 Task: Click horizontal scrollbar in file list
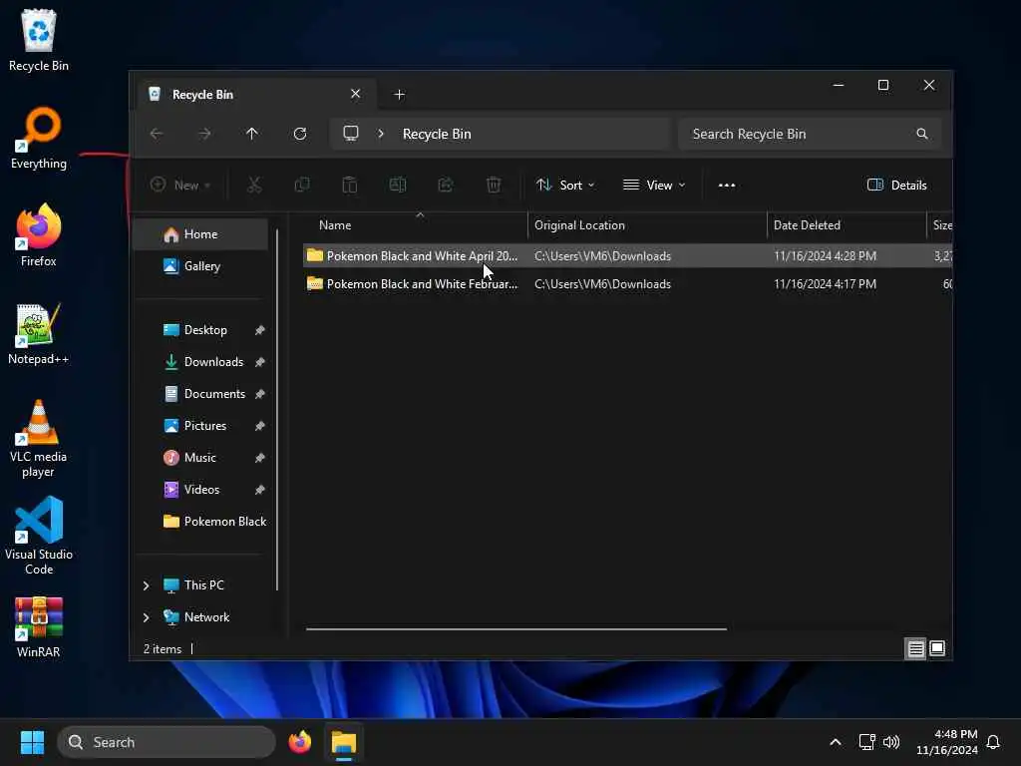515,629
